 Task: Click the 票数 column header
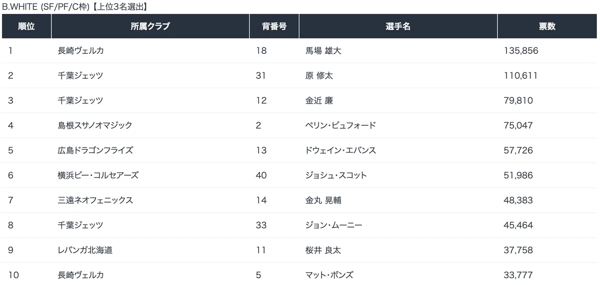click(547, 26)
